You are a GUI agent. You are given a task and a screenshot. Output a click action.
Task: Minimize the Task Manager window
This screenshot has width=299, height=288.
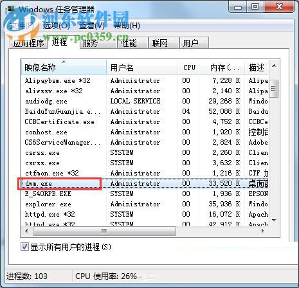[238, 7]
